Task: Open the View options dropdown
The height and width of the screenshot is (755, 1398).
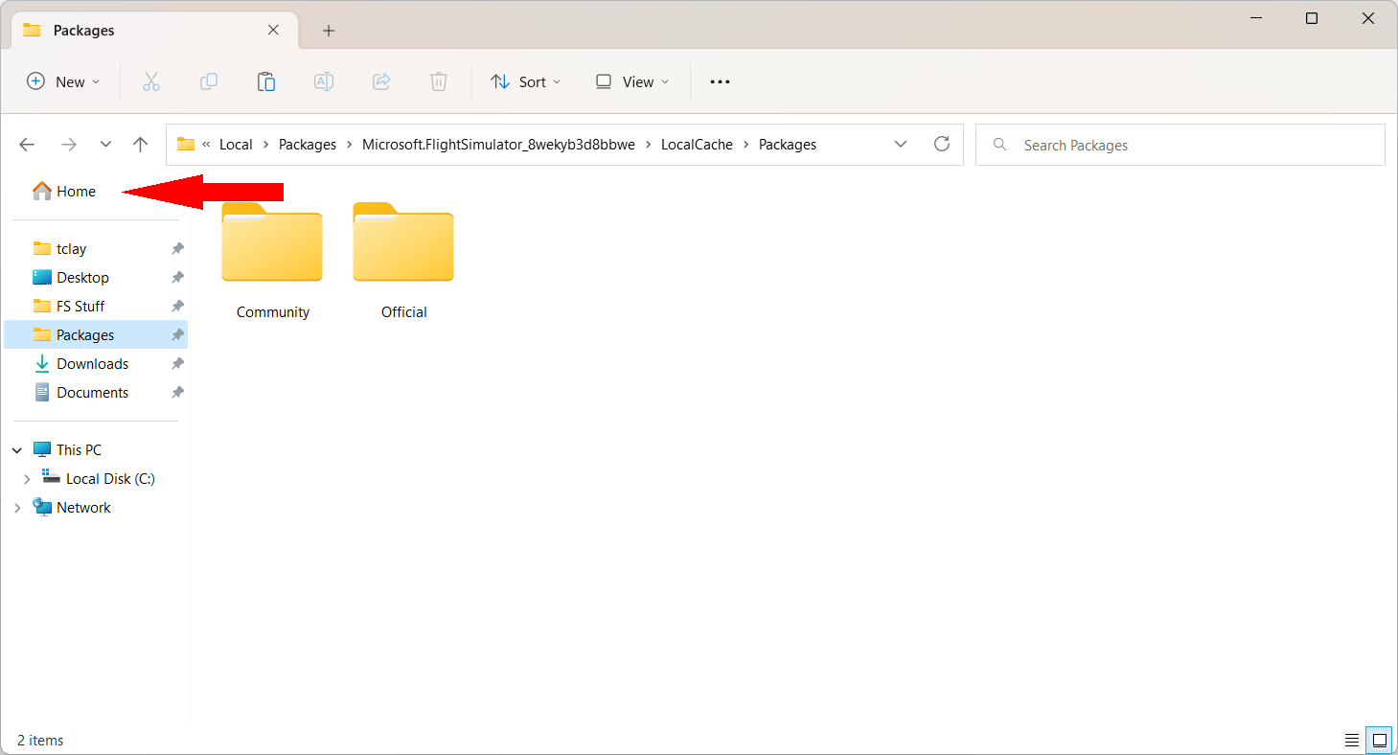Action: coord(632,81)
